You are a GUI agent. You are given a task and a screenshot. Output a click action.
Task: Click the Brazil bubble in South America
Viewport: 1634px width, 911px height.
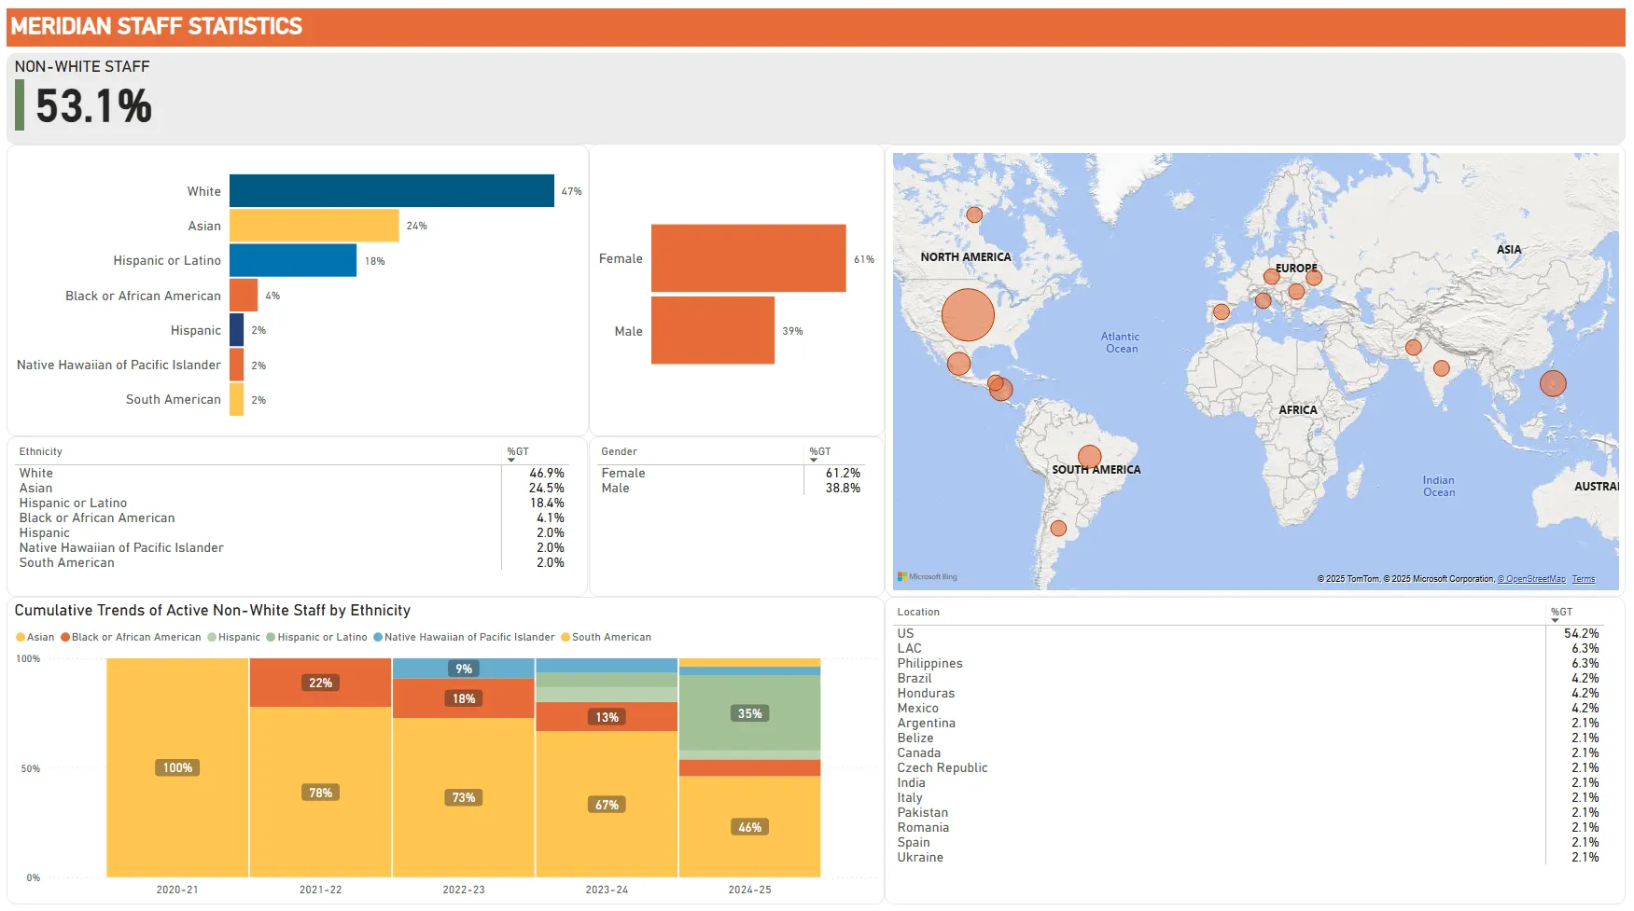(1089, 457)
